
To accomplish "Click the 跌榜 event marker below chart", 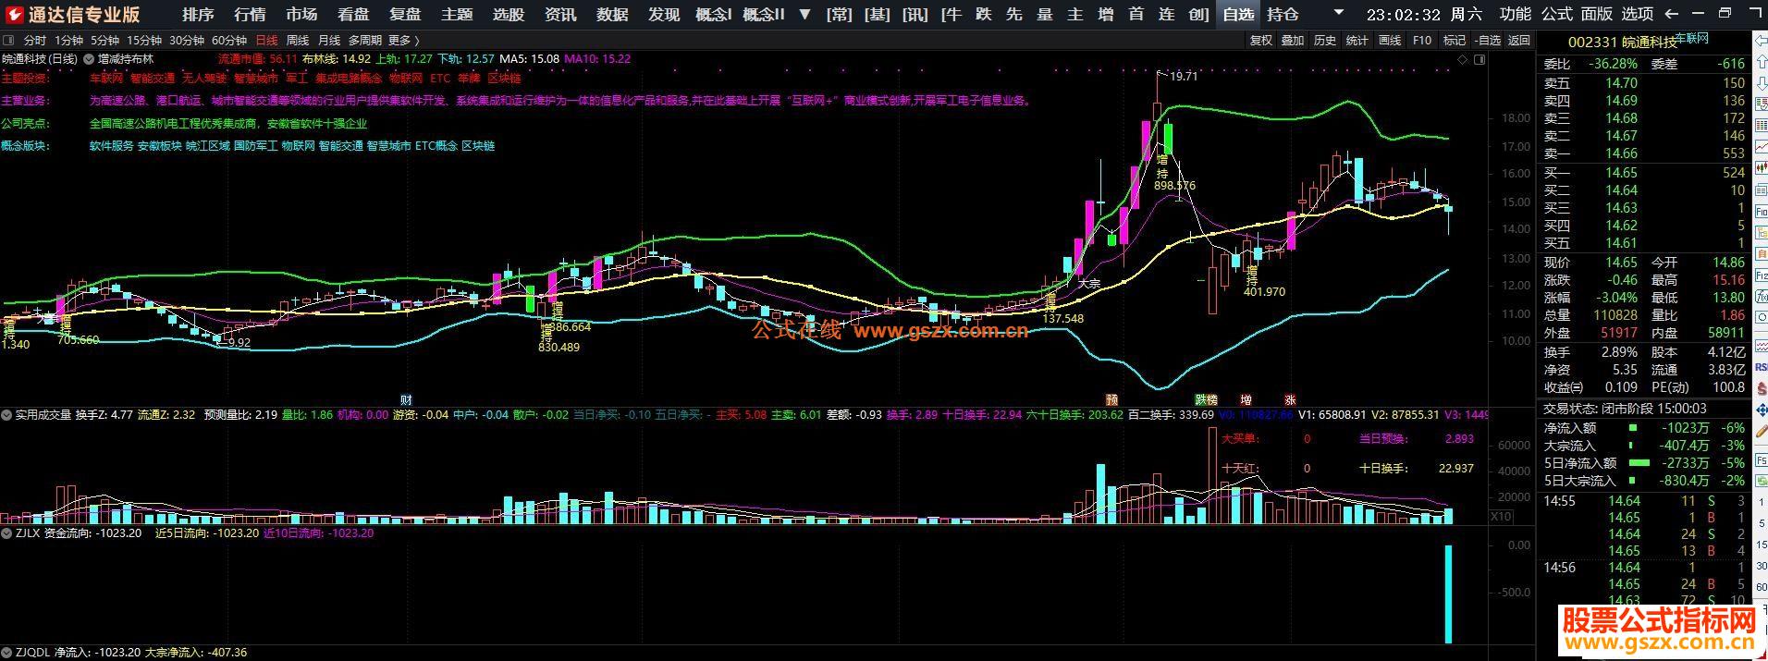I will pyautogui.click(x=1206, y=400).
